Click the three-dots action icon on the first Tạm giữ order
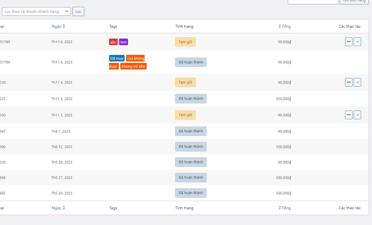 coord(349,42)
